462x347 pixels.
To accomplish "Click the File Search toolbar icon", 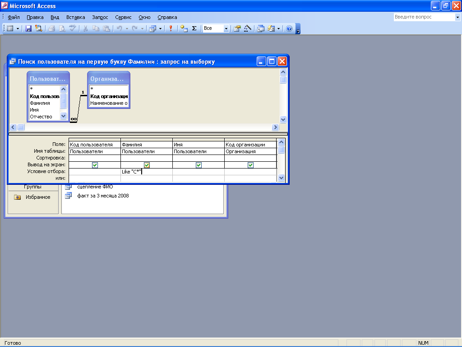I will tap(39, 28).
